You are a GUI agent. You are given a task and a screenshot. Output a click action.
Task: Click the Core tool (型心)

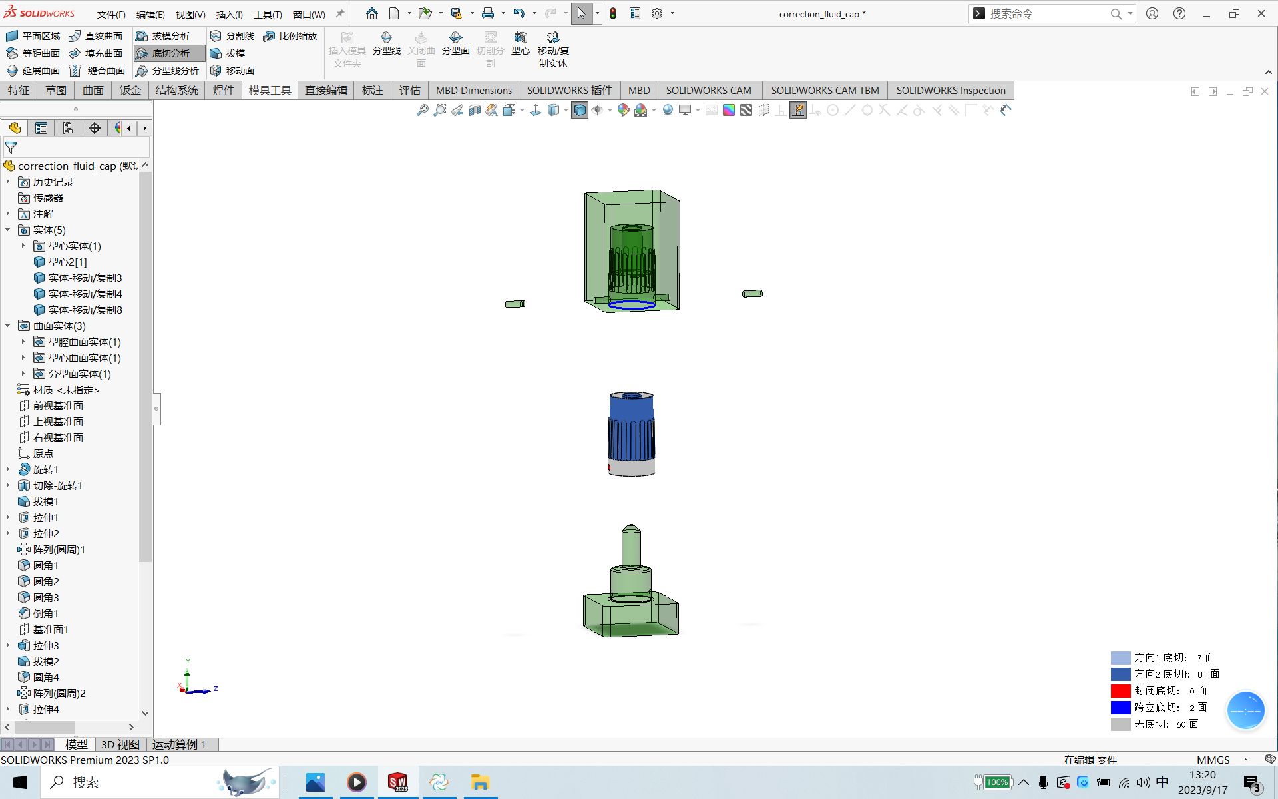pyautogui.click(x=520, y=43)
